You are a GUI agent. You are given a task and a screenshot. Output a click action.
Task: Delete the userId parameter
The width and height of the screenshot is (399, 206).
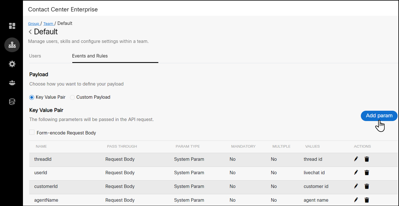click(x=367, y=173)
